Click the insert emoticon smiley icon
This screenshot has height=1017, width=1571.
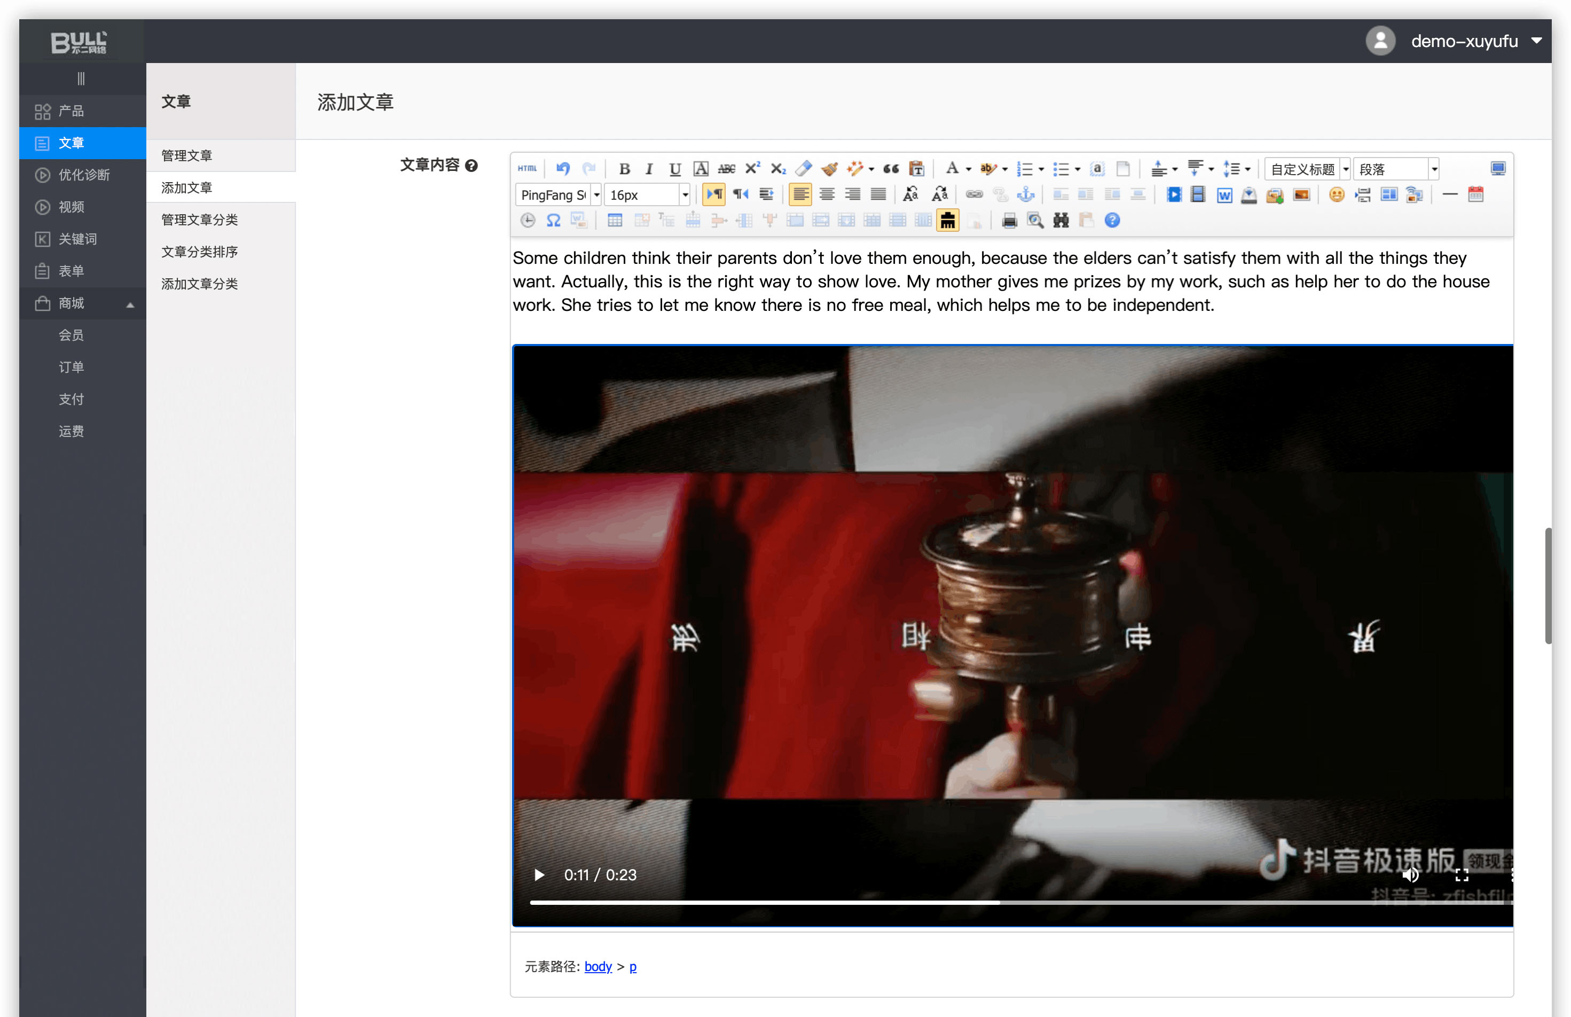[x=1336, y=195]
